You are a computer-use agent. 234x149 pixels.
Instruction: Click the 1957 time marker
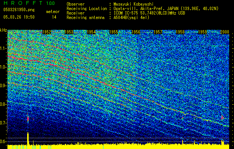158,32
